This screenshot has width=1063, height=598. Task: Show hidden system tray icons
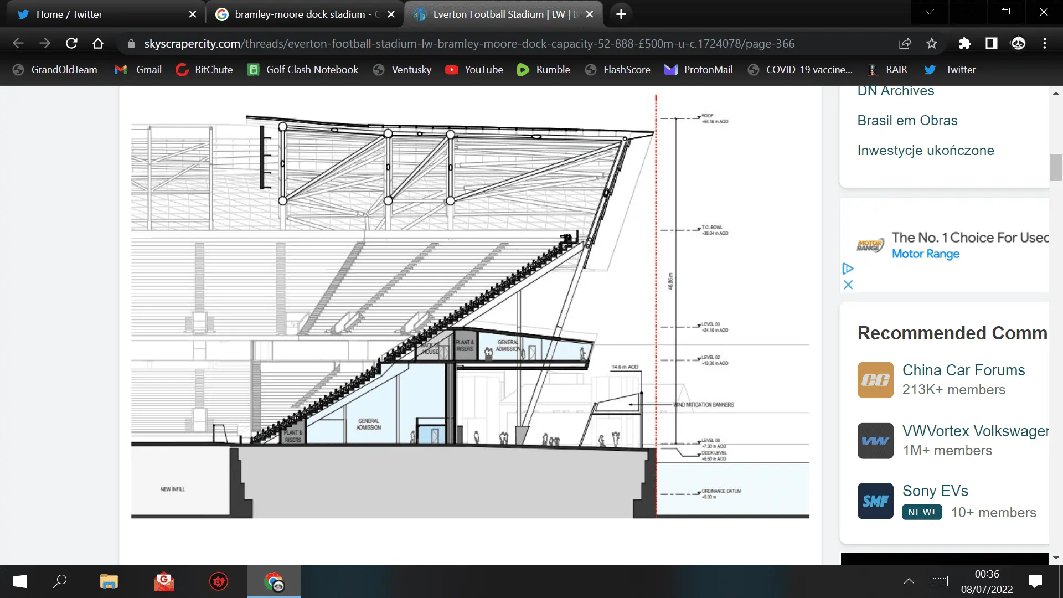(x=909, y=581)
